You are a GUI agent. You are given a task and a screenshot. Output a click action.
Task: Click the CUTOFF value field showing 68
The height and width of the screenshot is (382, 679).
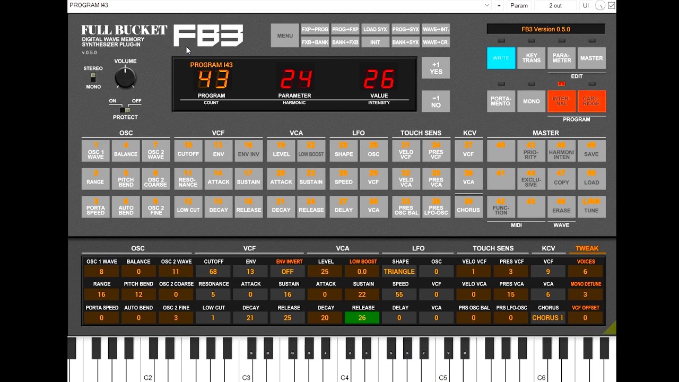click(x=213, y=272)
